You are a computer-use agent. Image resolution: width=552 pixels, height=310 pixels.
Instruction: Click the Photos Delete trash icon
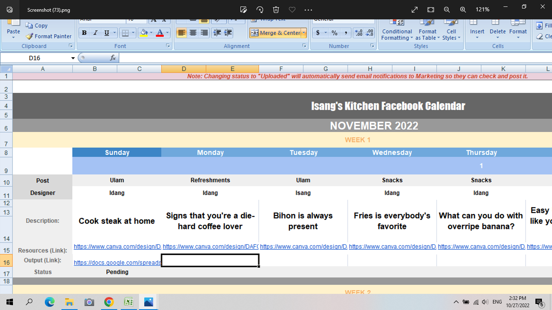coord(276,10)
